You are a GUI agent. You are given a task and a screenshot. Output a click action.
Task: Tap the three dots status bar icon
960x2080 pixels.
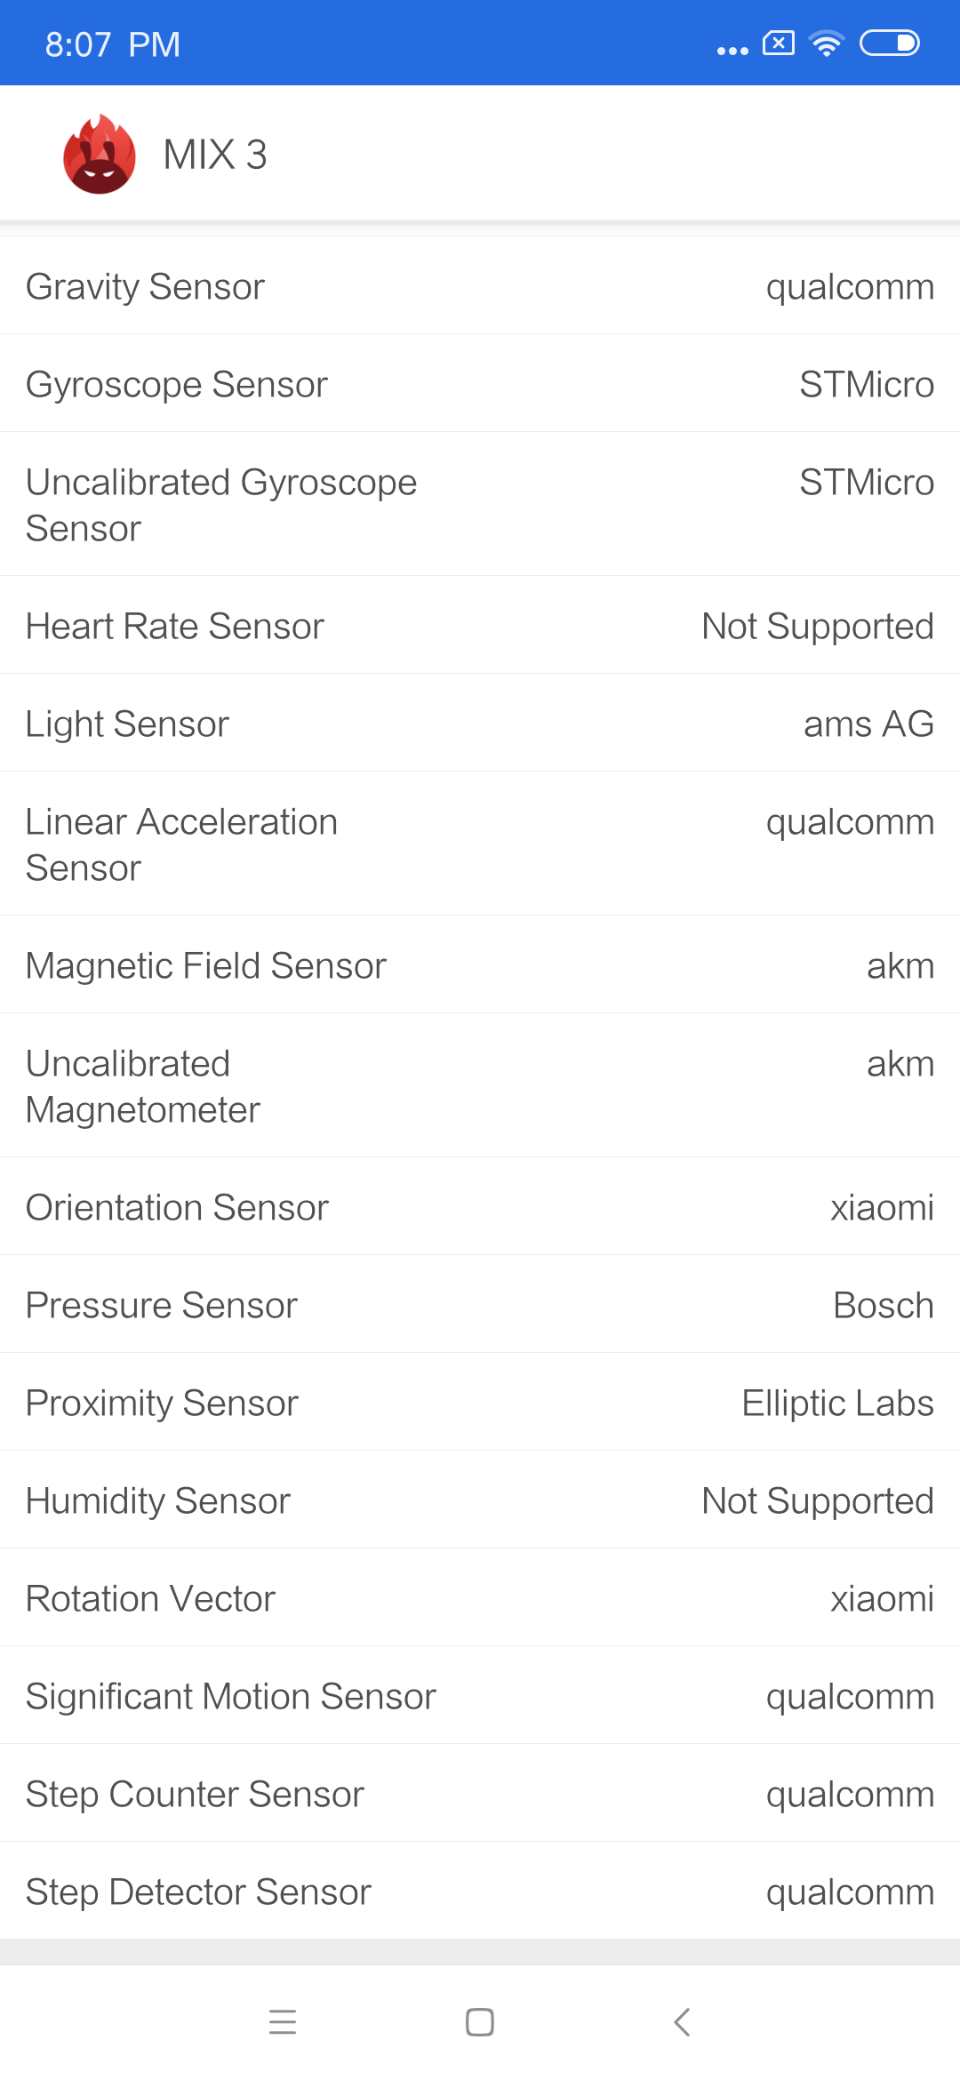pyautogui.click(x=732, y=51)
